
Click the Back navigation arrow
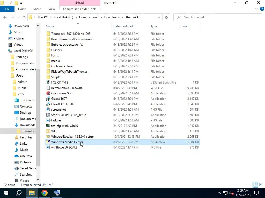pyautogui.click(x=5, y=17)
